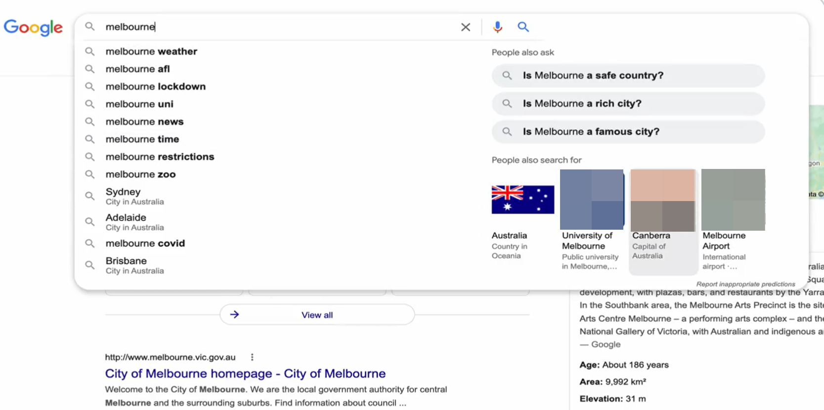The width and height of the screenshot is (824, 410).
Task: Ask 'Is Melbourne a famous city?'
Action: point(628,132)
